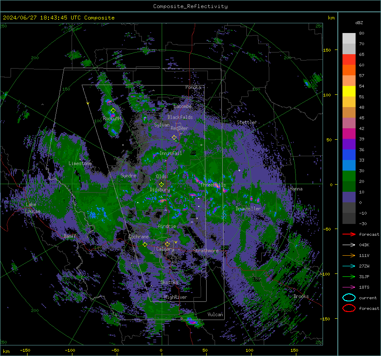The width and height of the screenshot is (381, 356).
Task: Select the magenta 42 dBZ swatch
Action: [349, 133]
